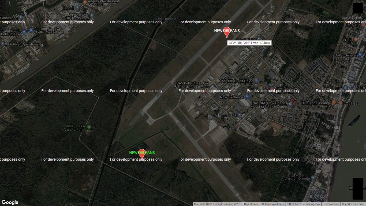The image size is (366, 206).
Task: Click the NAS JRB Credit Union pin
Action: tap(256, 80)
